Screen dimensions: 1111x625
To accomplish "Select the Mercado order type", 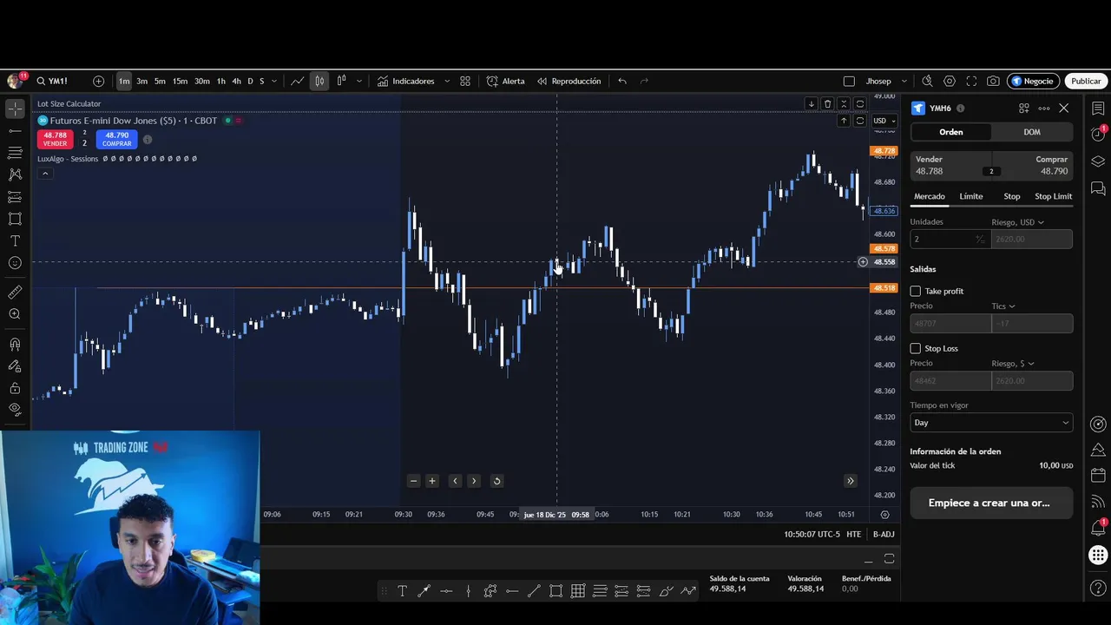I will click(929, 196).
